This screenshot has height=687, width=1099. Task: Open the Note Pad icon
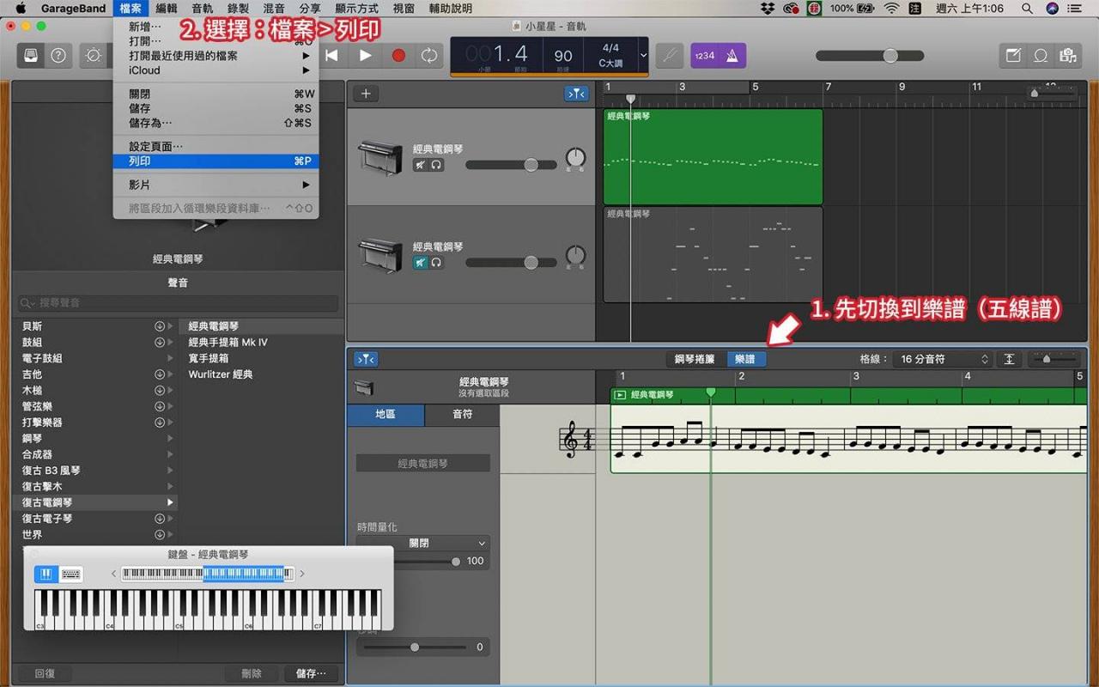point(1013,55)
